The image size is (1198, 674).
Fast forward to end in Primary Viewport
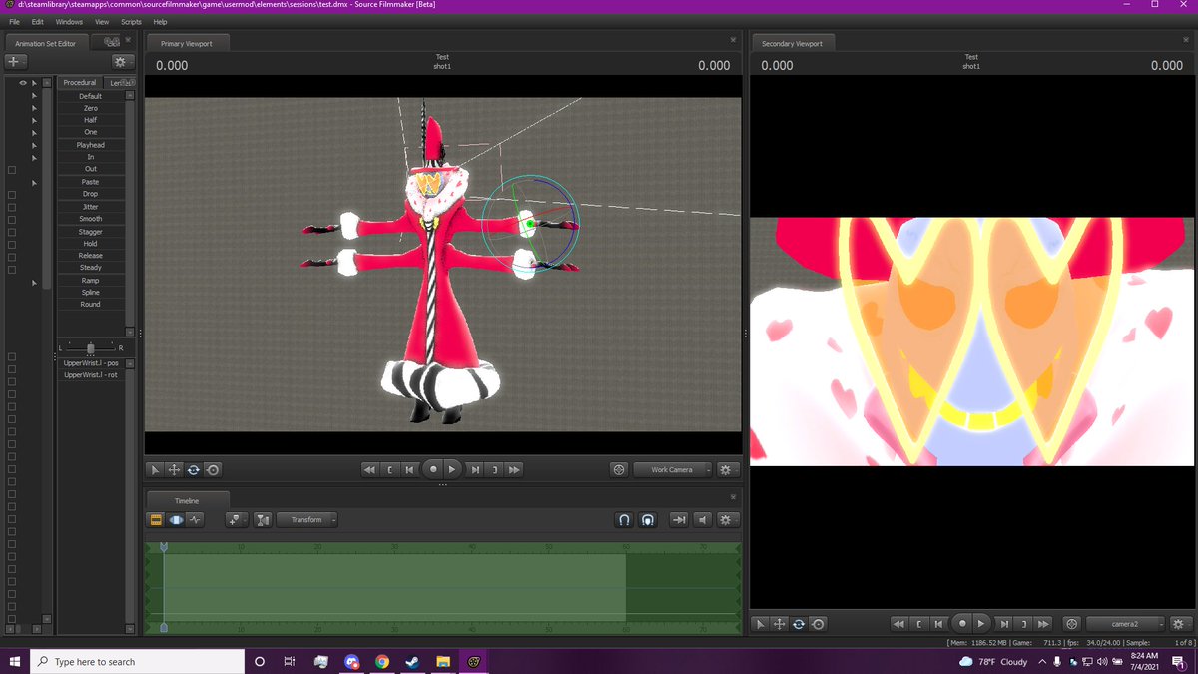[515, 469]
